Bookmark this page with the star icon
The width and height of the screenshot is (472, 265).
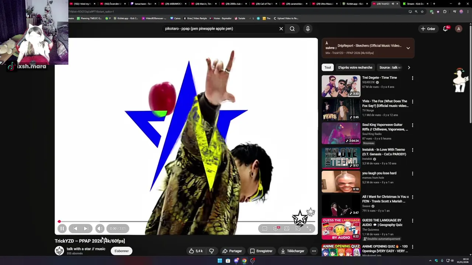tap(422, 11)
